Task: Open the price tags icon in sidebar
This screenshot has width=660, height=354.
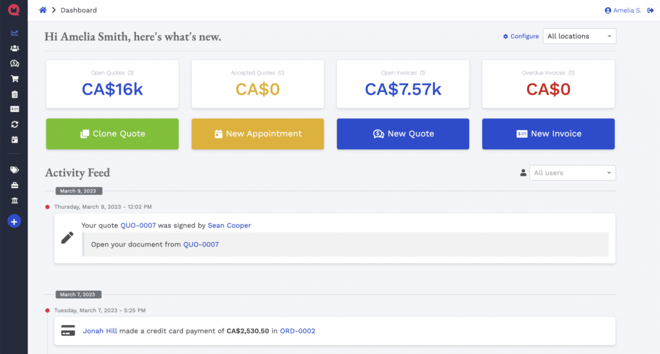Action: pos(14,170)
